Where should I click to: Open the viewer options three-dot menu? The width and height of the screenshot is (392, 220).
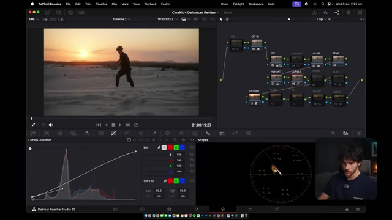click(213, 19)
